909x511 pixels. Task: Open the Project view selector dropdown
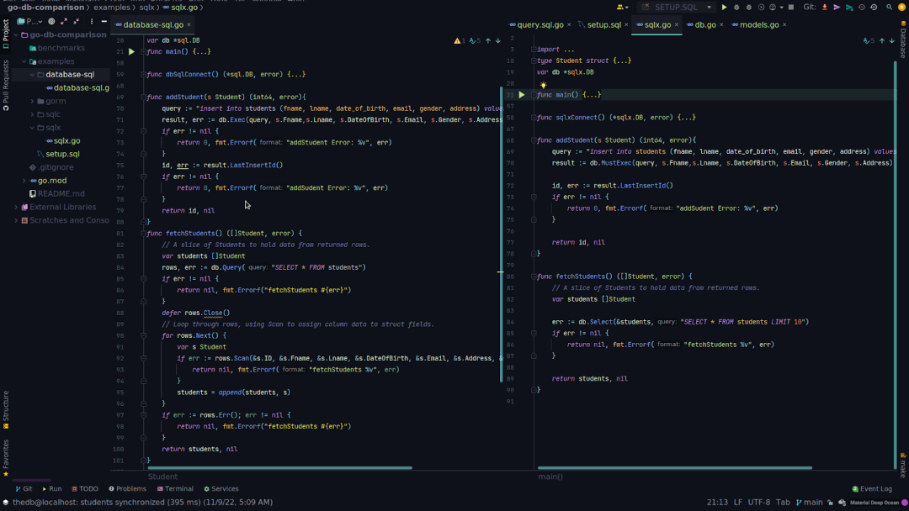30,21
